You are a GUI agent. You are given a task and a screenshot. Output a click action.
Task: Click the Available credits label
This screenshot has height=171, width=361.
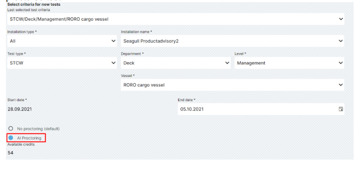(21, 145)
